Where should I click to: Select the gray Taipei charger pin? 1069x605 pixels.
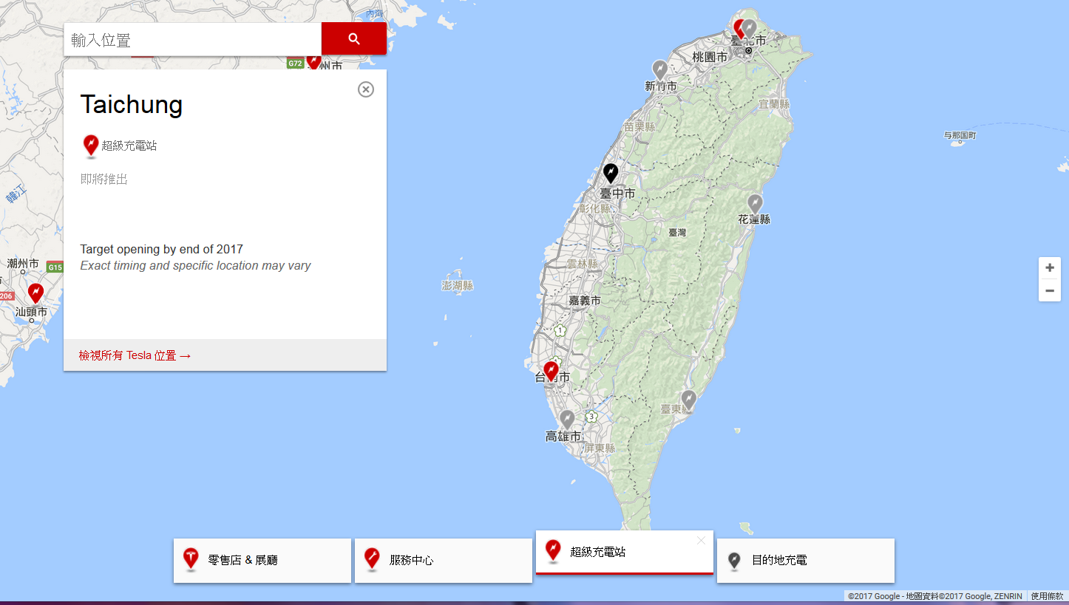click(749, 28)
